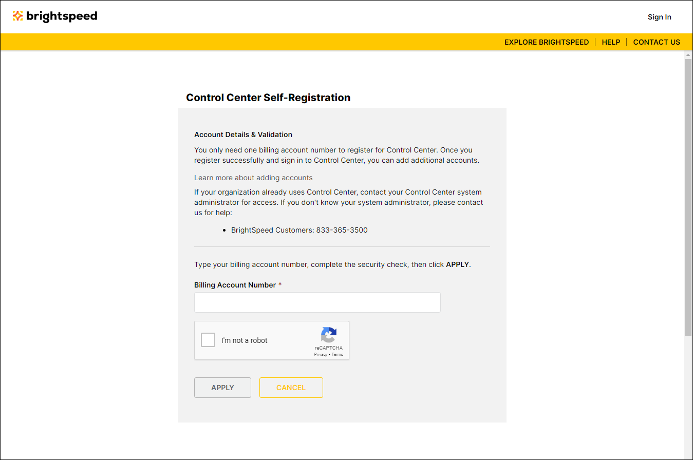Click the BrightSpeed Customers: 833-365-3500 text

299,230
